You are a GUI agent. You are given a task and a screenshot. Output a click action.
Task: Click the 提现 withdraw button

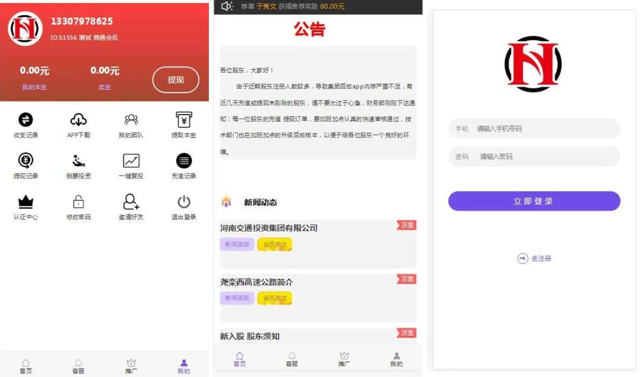[175, 80]
